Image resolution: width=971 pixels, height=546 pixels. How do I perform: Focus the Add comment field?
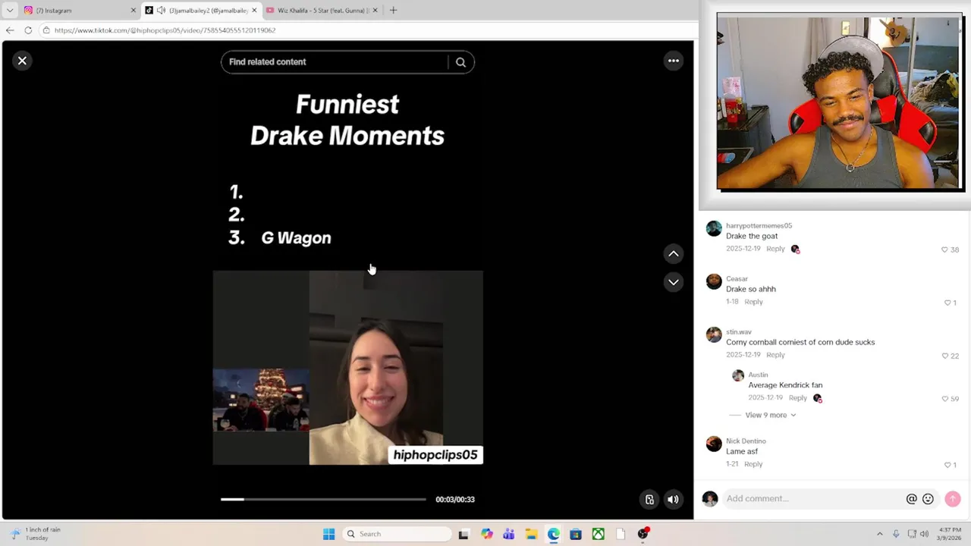[812, 498]
